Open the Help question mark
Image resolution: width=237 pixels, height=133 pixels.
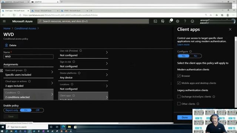pyautogui.click(x=185, y=21)
